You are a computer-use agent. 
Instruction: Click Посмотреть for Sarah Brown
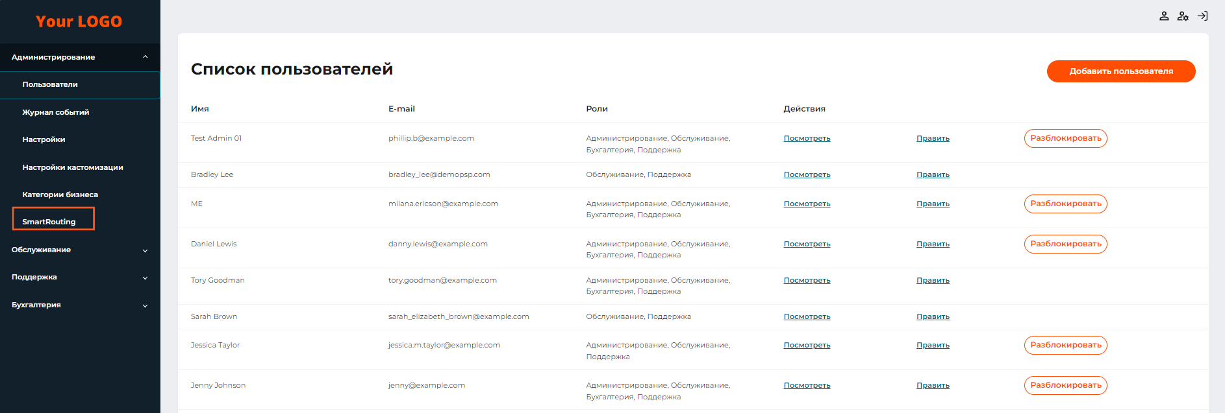pyautogui.click(x=807, y=316)
